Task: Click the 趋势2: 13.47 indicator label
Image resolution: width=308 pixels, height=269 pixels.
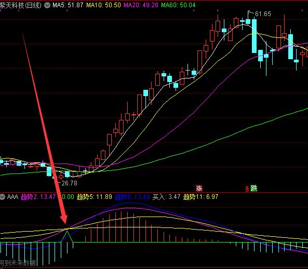Action: (38, 197)
